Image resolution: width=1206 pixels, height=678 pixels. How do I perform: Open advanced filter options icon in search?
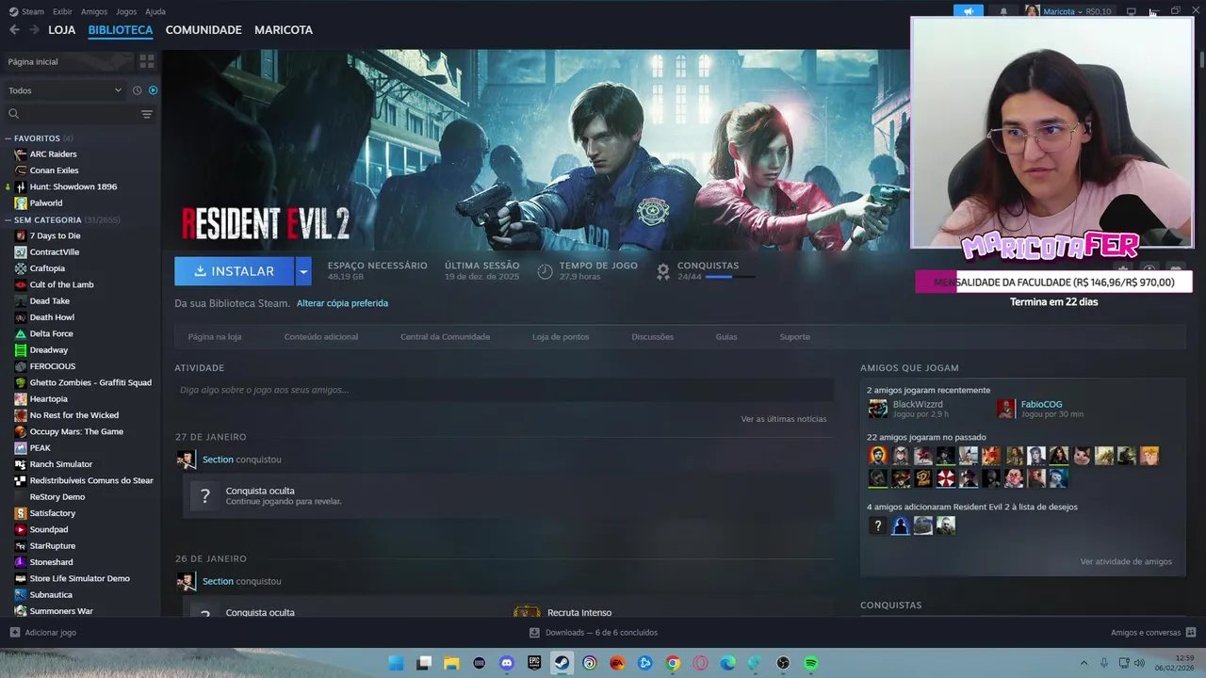point(147,114)
